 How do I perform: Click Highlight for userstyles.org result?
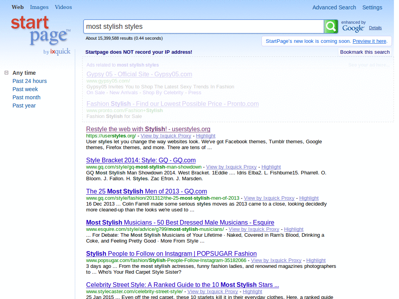[206, 136]
